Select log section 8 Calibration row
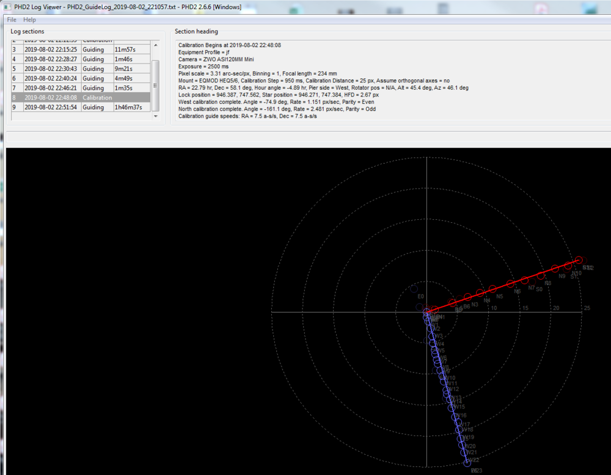The width and height of the screenshot is (611, 475). pos(81,97)
